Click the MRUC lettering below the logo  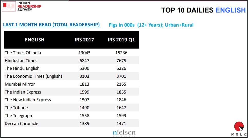click(x=239, y=135)
